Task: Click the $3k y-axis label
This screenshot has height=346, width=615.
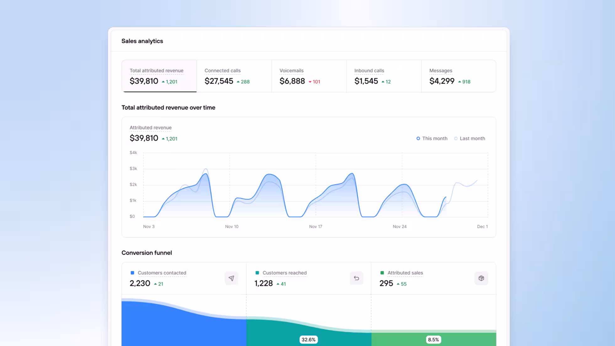Action: (x=133, y=169)
